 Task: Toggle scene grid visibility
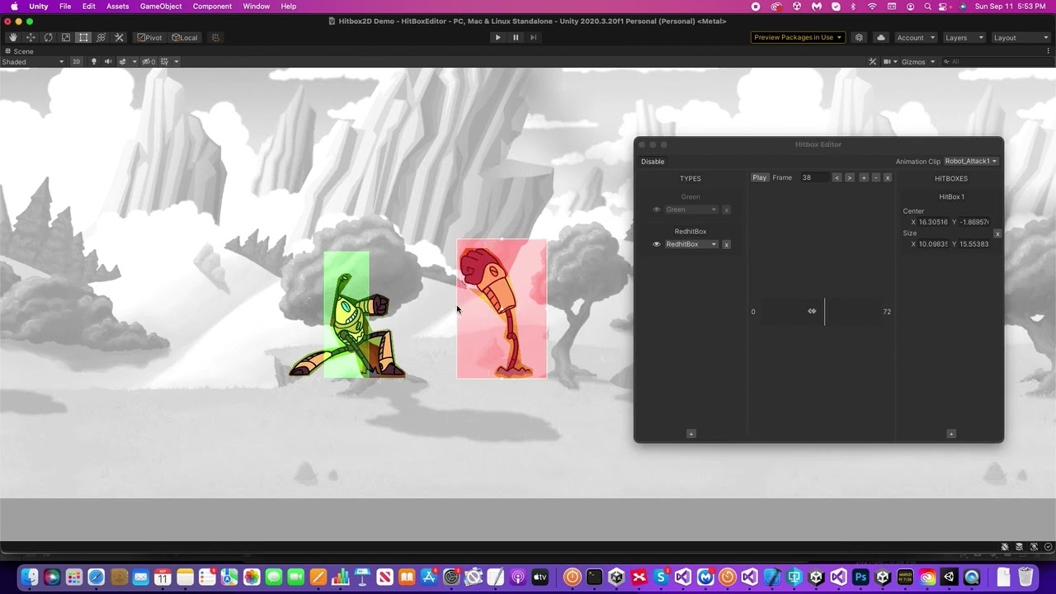(165, 62)
